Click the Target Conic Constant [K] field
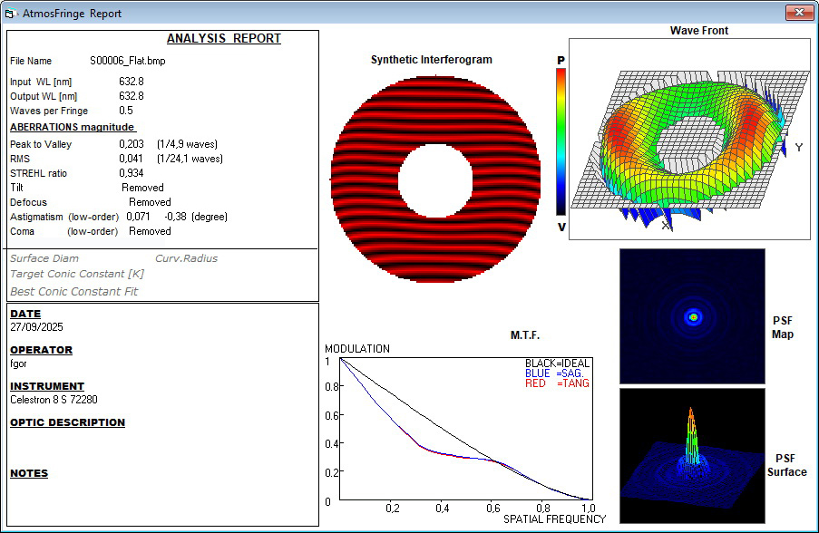This screenshot has width=819, height=533. click(77, 274)
